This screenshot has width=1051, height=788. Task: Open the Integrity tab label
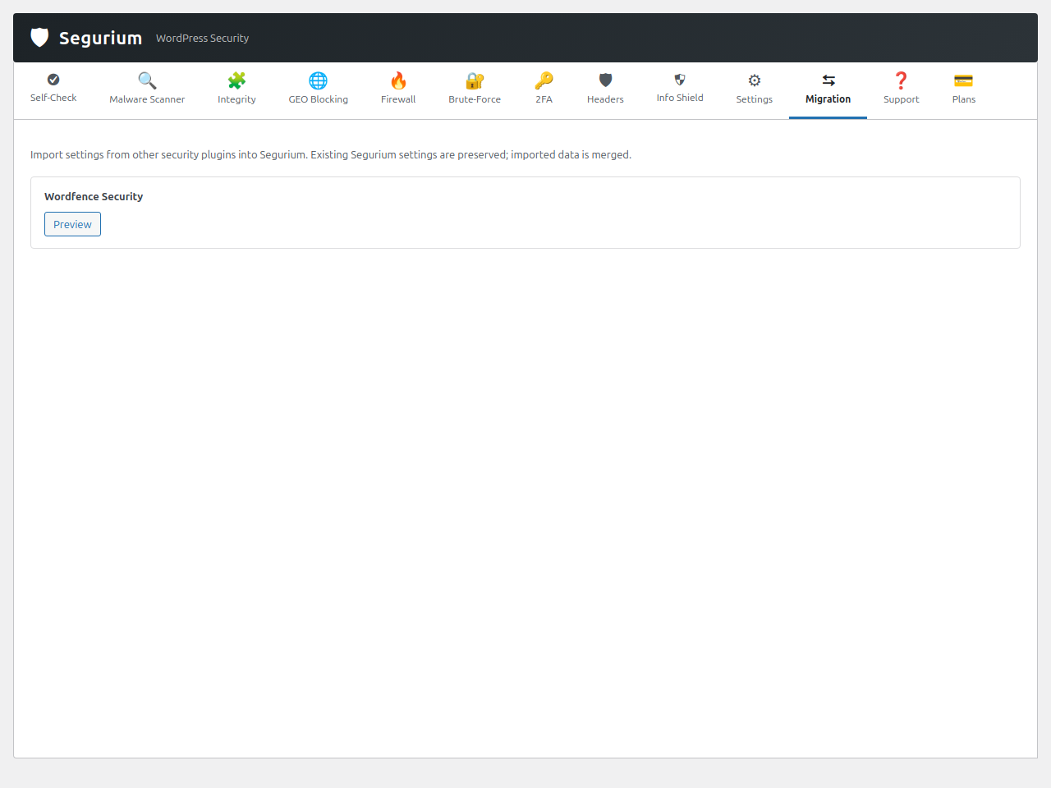(236, 99)
